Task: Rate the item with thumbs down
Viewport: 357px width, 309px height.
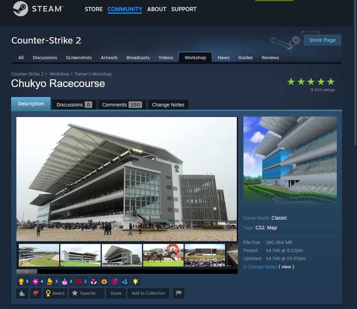Action: pos(36,293)
